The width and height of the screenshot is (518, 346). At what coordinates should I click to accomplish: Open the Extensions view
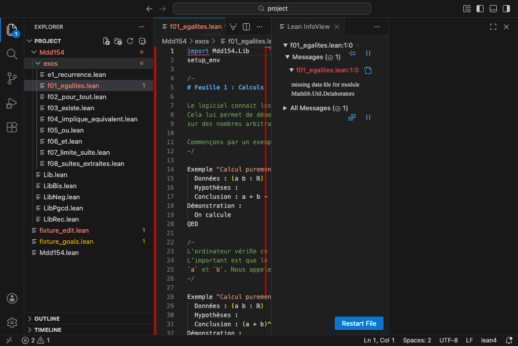click(12, 127)
